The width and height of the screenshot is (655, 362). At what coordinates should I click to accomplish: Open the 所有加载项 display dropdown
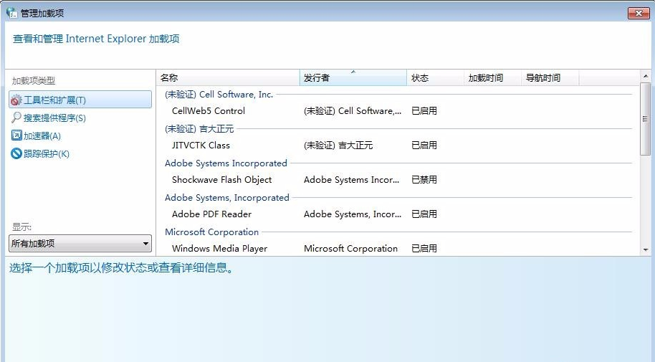coord(80,243)
